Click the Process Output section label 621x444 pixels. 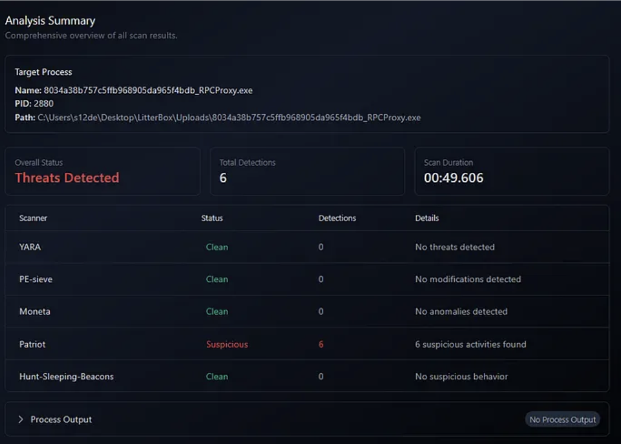point(61,419)
